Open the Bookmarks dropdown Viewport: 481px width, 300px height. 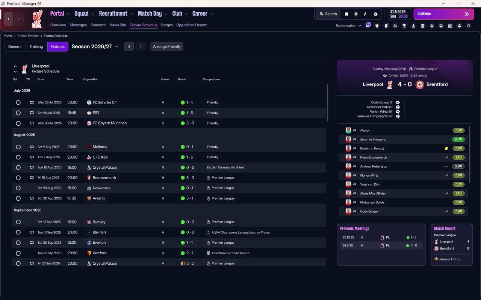point(348,26)
